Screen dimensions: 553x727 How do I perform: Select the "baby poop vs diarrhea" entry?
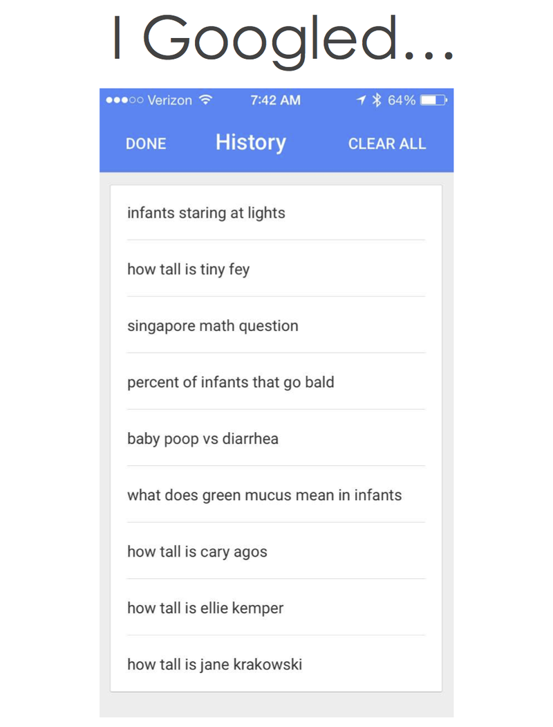click(x=203, y=439)
